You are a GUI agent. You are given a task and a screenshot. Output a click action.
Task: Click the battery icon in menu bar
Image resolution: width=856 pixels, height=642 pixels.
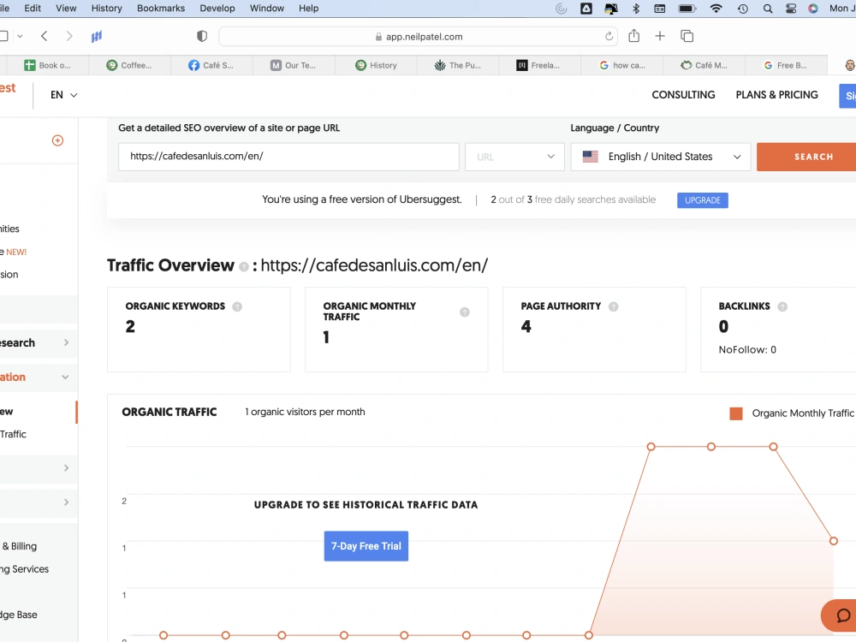tap(687, 9)
